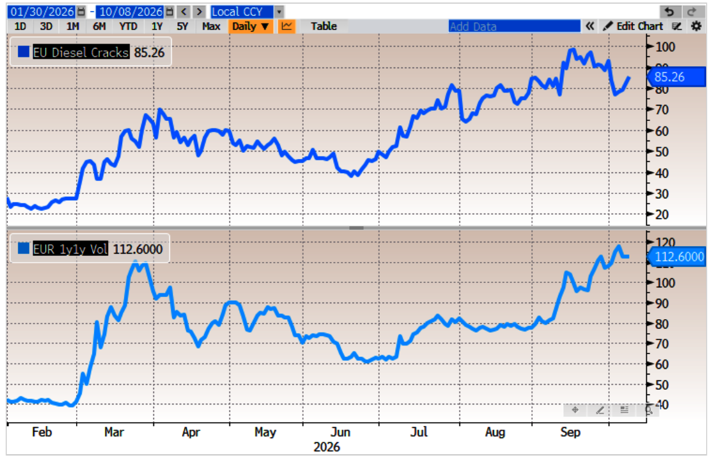Screen dimensions: 708x456
Task: Open the Daily periodicity dropdown
Action: (250, 26)
